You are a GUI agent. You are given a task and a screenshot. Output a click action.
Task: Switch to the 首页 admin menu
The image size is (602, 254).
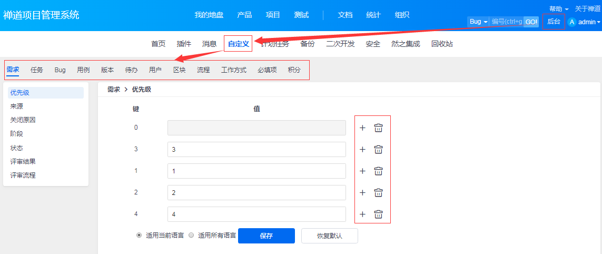coord(158,44)
